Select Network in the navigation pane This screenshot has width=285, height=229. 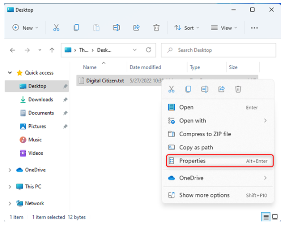click(30, 203)
